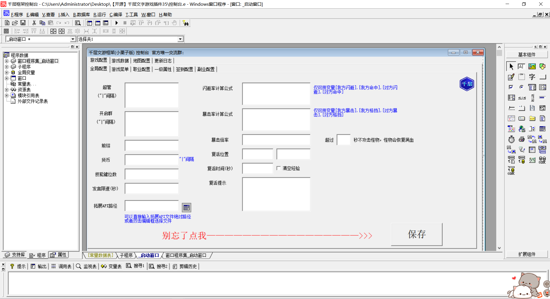Click the file browse icon beside 拓展API路径
The width and height of the screenshot is (550, 299).
[186, 208]
